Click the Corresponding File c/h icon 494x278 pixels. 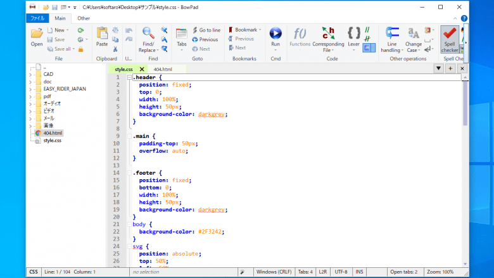coord(328,33)
